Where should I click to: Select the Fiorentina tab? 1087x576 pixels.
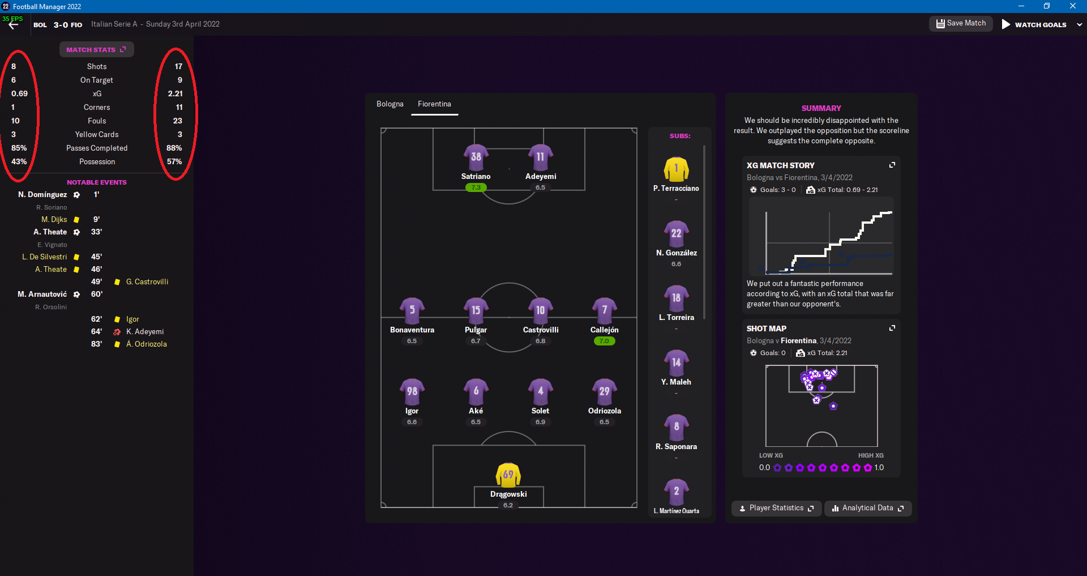tap(434, 104)
